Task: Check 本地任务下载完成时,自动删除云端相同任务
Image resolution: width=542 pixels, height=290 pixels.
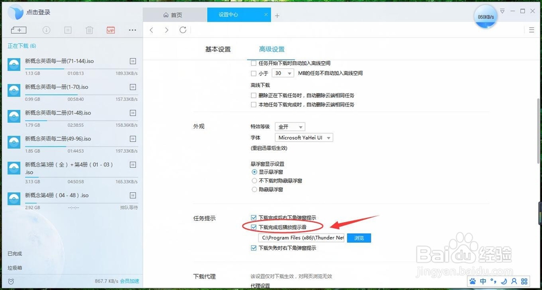Action: (253, 105)
